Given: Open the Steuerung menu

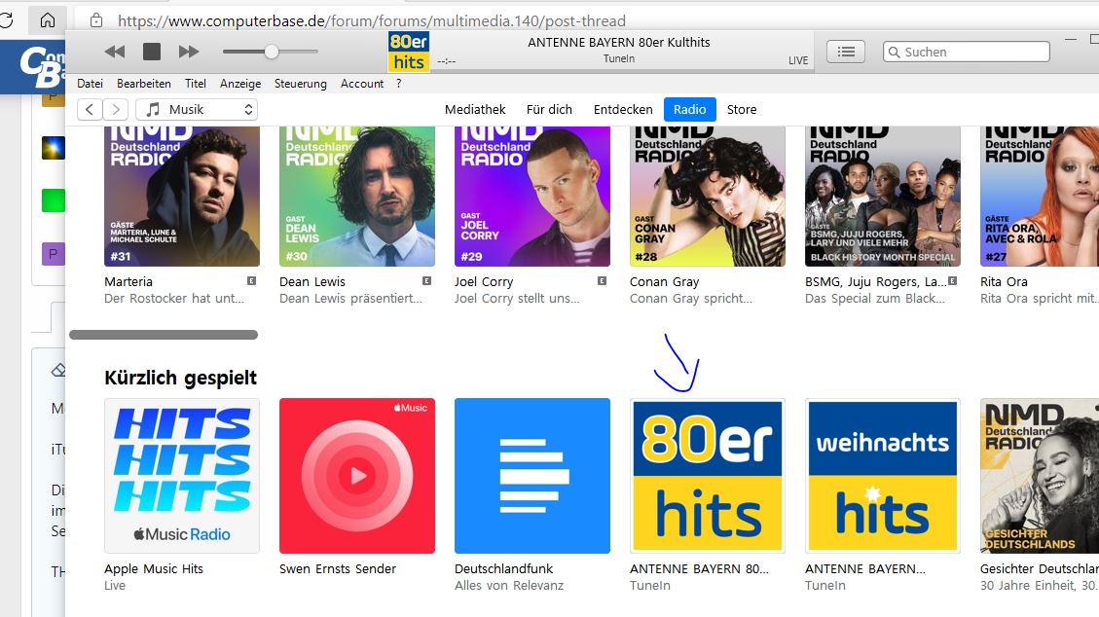Looking at the screenshot, I should point(301,84).
